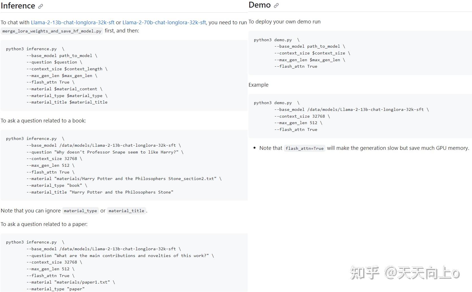Click the anchor link icon beside Inference heading

coord(41,6)
